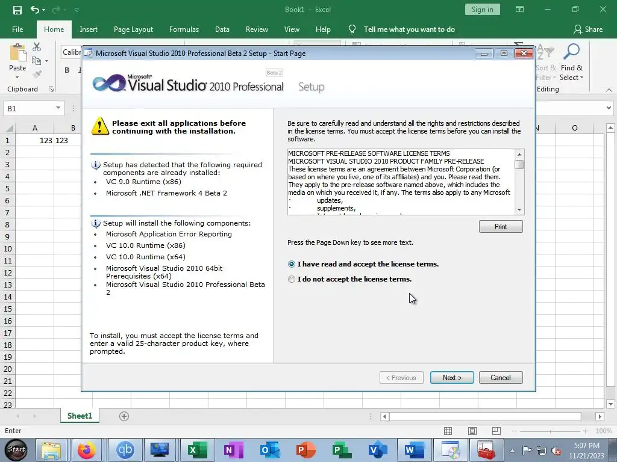Click the Cut scissors icon
The height and width of the screenshot is (462, 617).
[37, 47]
